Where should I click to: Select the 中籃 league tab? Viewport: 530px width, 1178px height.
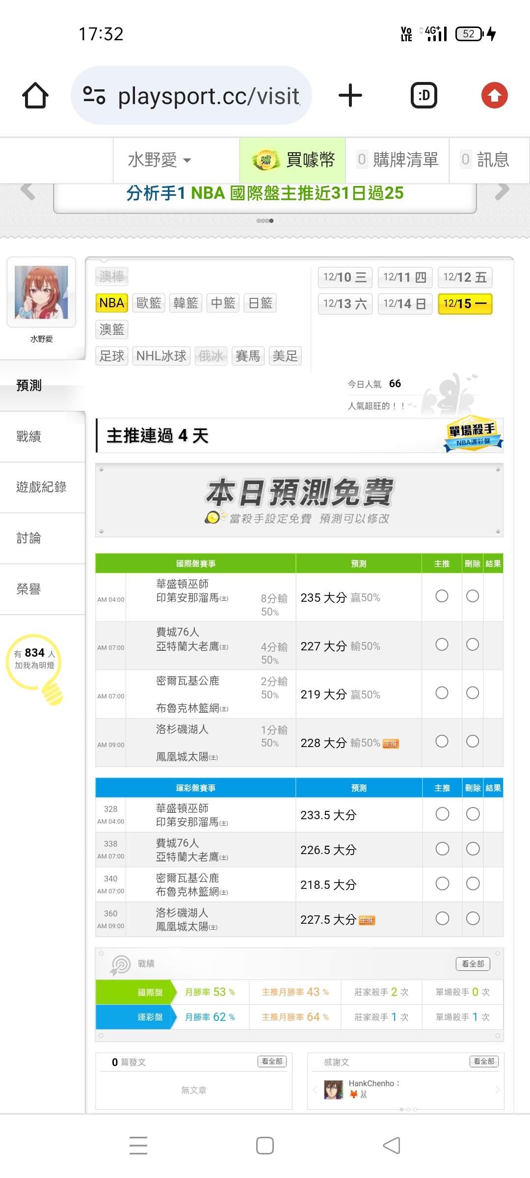coord(223,303)
